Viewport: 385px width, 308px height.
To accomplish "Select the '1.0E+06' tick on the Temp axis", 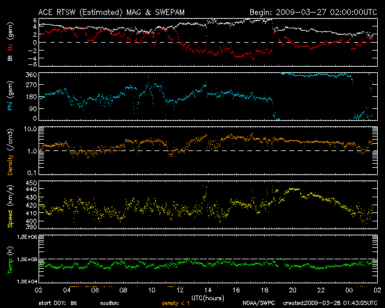I will point(27,237).
